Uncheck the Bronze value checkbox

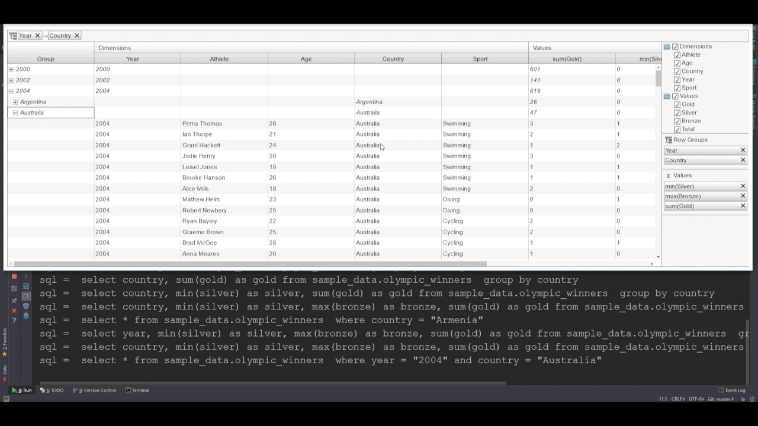(x=677, y=121)
